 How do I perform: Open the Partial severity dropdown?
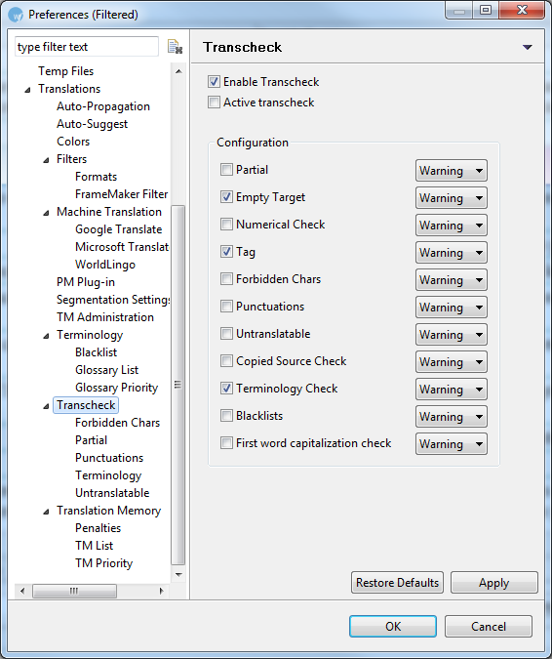[452, 171]
